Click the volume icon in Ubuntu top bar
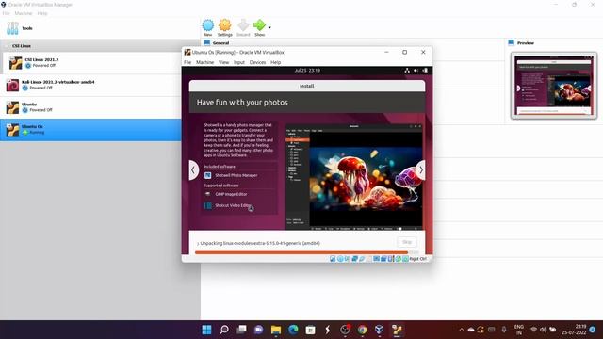The image size is (603, 339). (x=416, y=71)
